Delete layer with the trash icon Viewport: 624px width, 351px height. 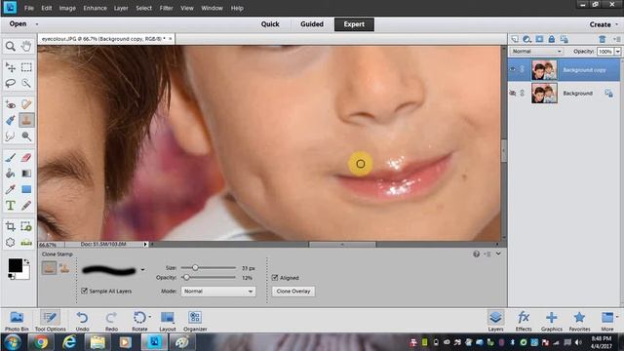click(x=603, y=39)
